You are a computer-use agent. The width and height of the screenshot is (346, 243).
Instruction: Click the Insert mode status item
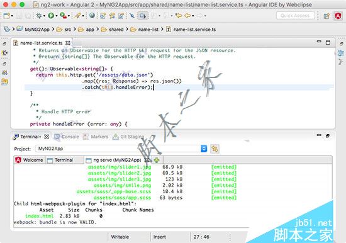(x=159, y=237)
